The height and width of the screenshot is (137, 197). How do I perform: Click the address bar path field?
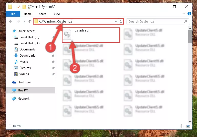76,21
